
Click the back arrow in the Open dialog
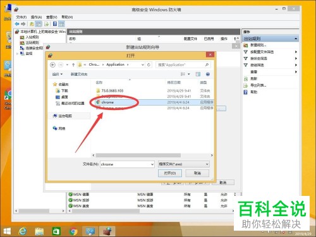coord(53,64)
